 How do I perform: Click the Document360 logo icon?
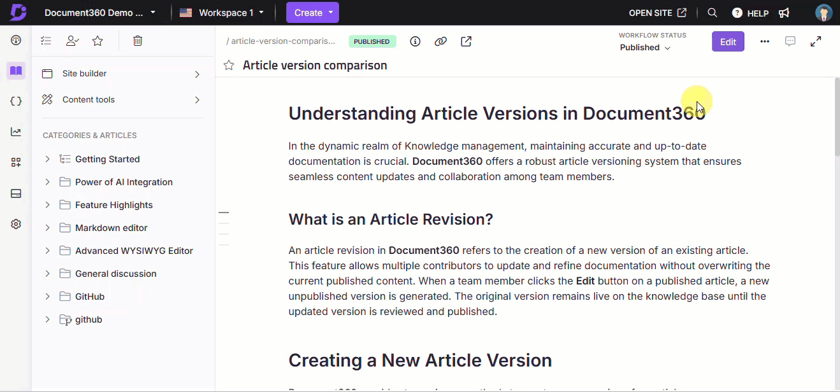coord(18,12)
